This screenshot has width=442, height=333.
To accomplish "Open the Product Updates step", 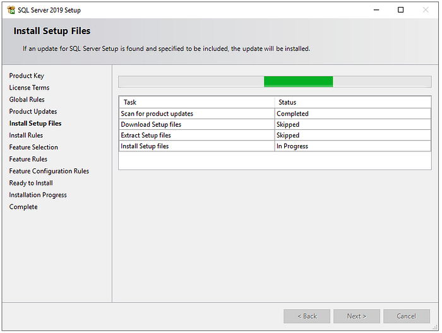I will (33, 112).
